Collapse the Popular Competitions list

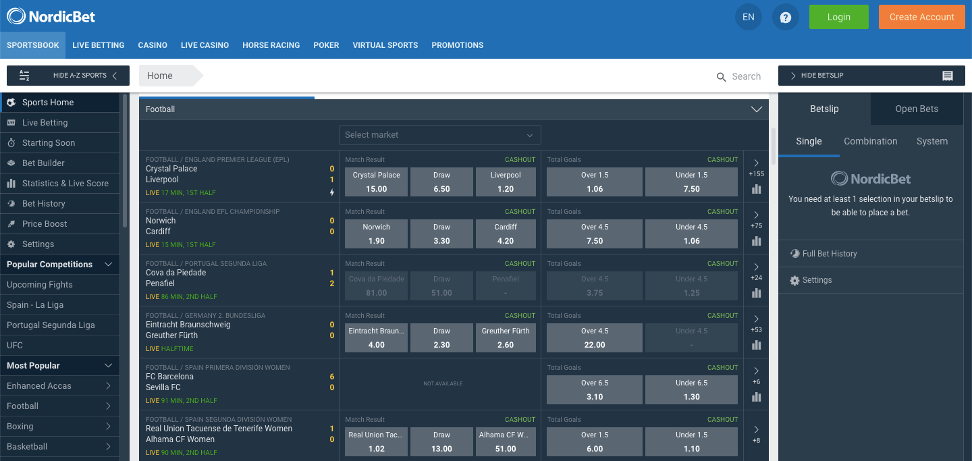[x=109, y=265]
